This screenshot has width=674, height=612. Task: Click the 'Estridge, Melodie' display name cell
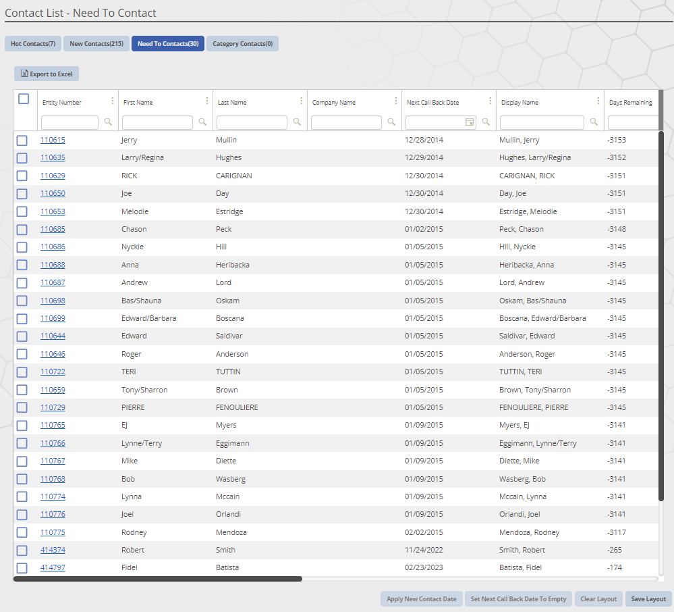coord(528,211)
